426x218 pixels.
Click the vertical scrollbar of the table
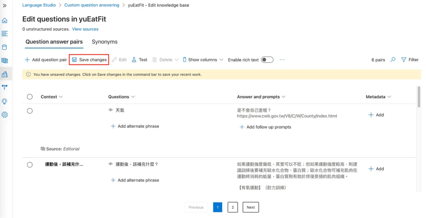pos(419,96)
